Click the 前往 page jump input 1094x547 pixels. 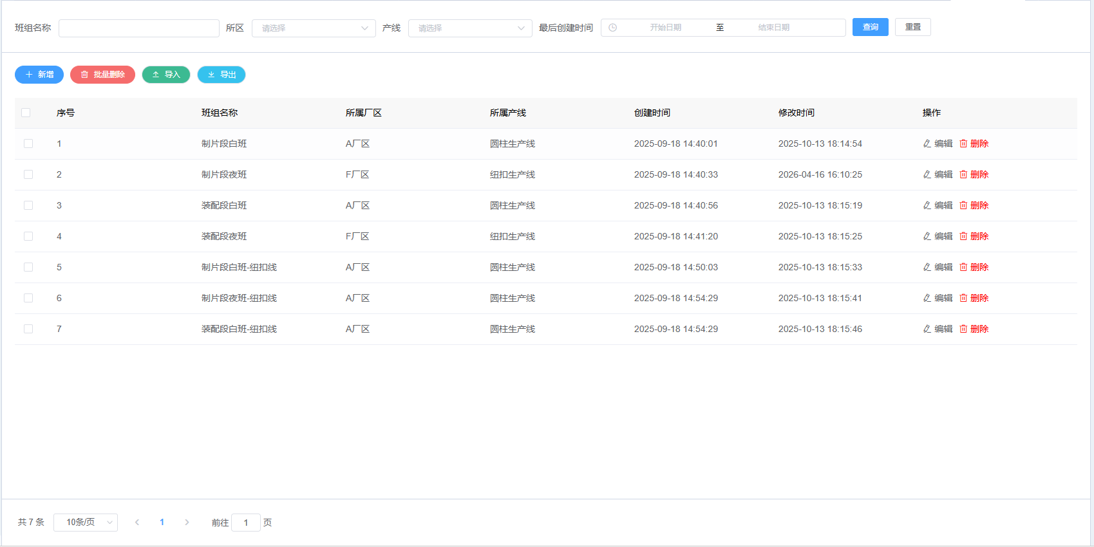coord(246,523)
